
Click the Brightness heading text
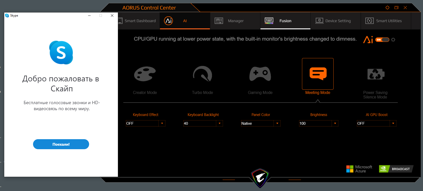click(x=319, y=115)
